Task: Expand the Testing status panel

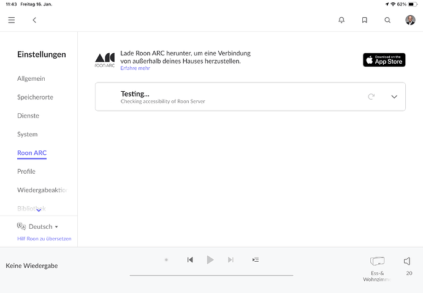Action: (394, 97)
